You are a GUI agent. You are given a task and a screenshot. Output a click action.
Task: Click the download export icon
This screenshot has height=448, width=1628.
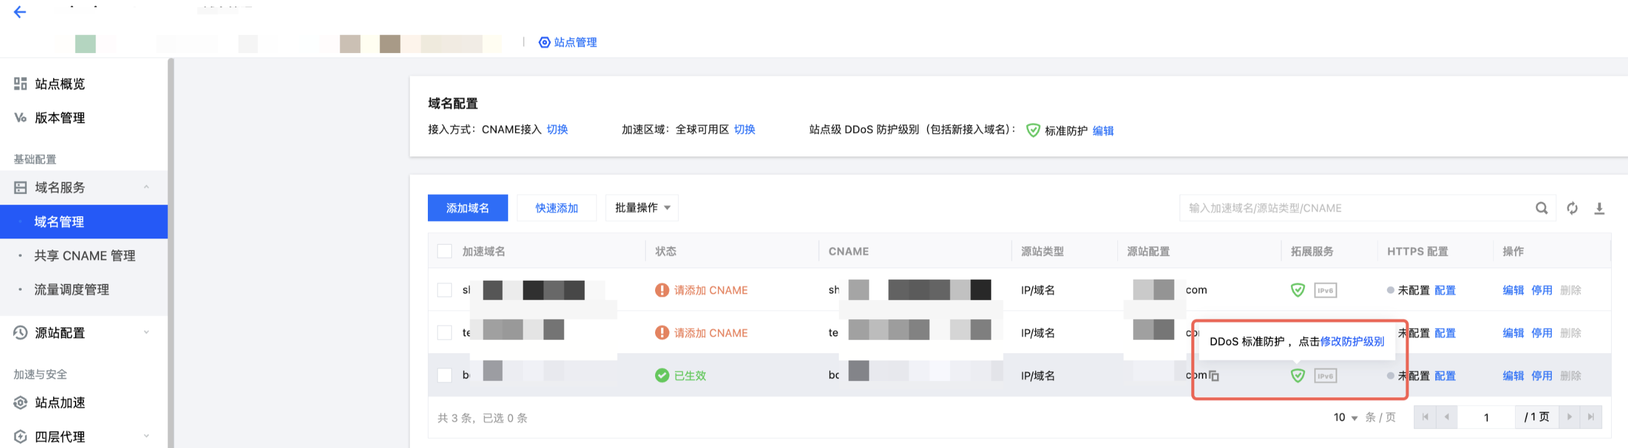tap(1599, 208)
